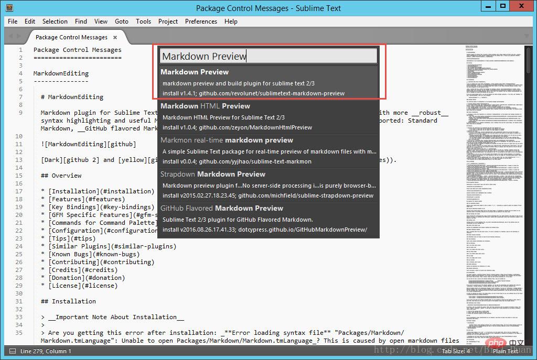Click the '[Known Bugs](#known-bugs)' line
This screenshot has width=537, height=360.
90,254
